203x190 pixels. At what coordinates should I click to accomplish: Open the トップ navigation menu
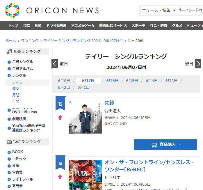point(13,26)
